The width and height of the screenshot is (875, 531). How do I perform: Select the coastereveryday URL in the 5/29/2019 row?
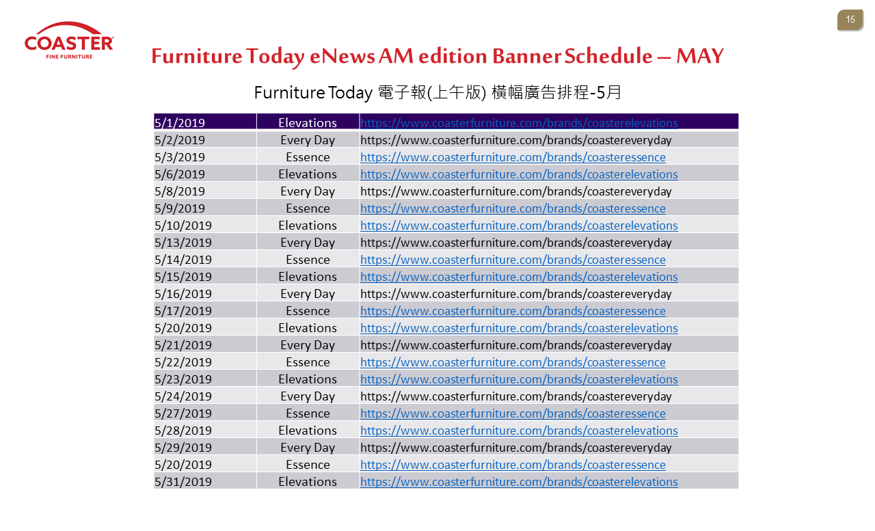[x=516, y=448]
